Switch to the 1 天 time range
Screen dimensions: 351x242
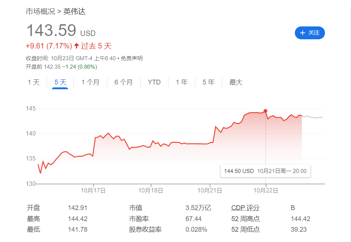coord(33,82)
